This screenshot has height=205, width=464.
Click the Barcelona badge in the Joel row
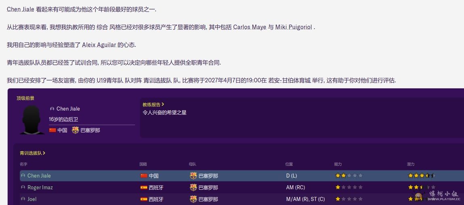[193, 199]
